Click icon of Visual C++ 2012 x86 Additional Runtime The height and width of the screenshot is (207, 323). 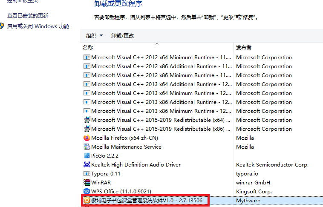point(87,66)
